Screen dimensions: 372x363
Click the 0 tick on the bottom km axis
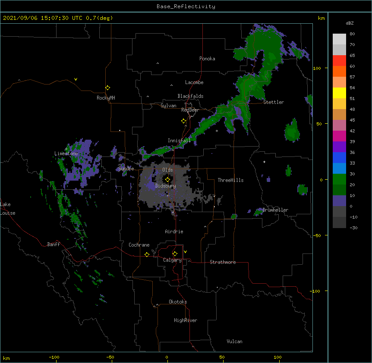click(167, 357)
